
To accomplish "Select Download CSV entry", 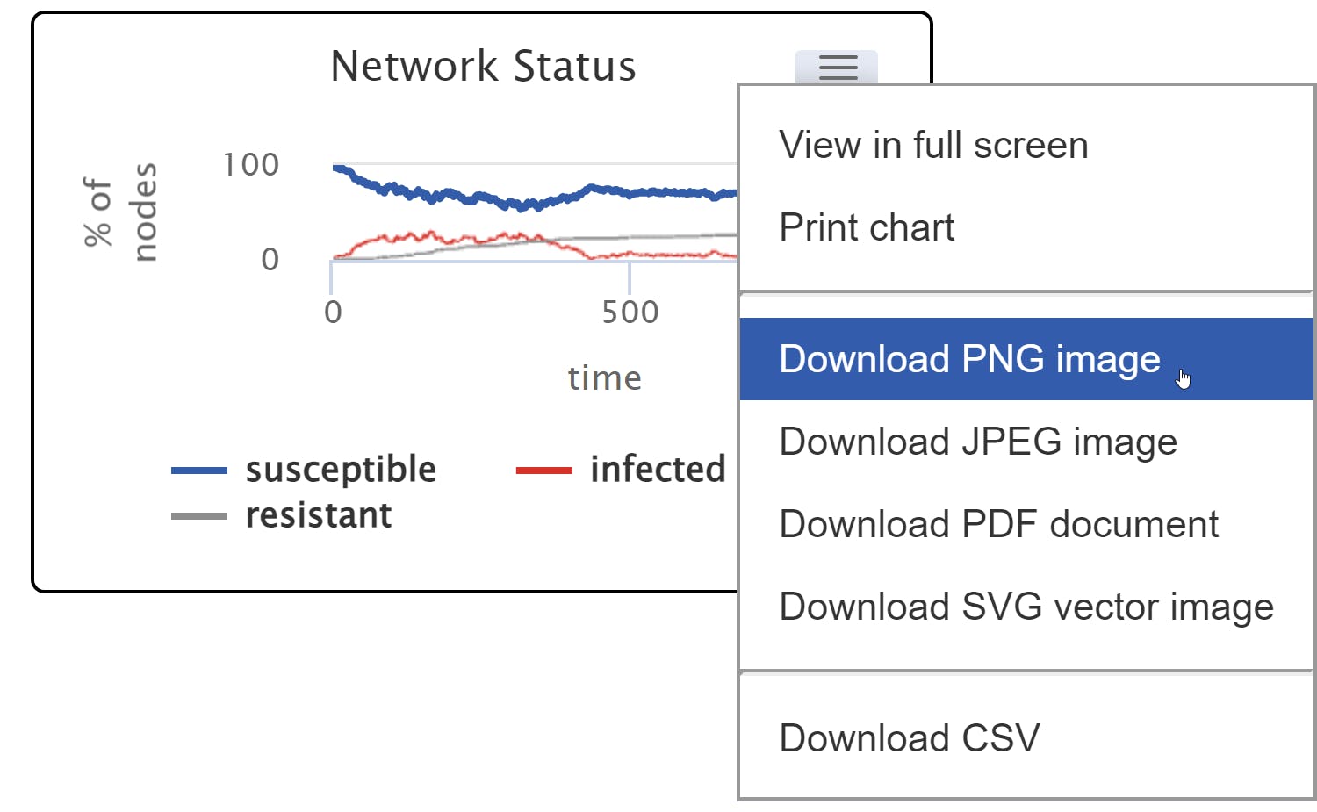I will [910, 738].
